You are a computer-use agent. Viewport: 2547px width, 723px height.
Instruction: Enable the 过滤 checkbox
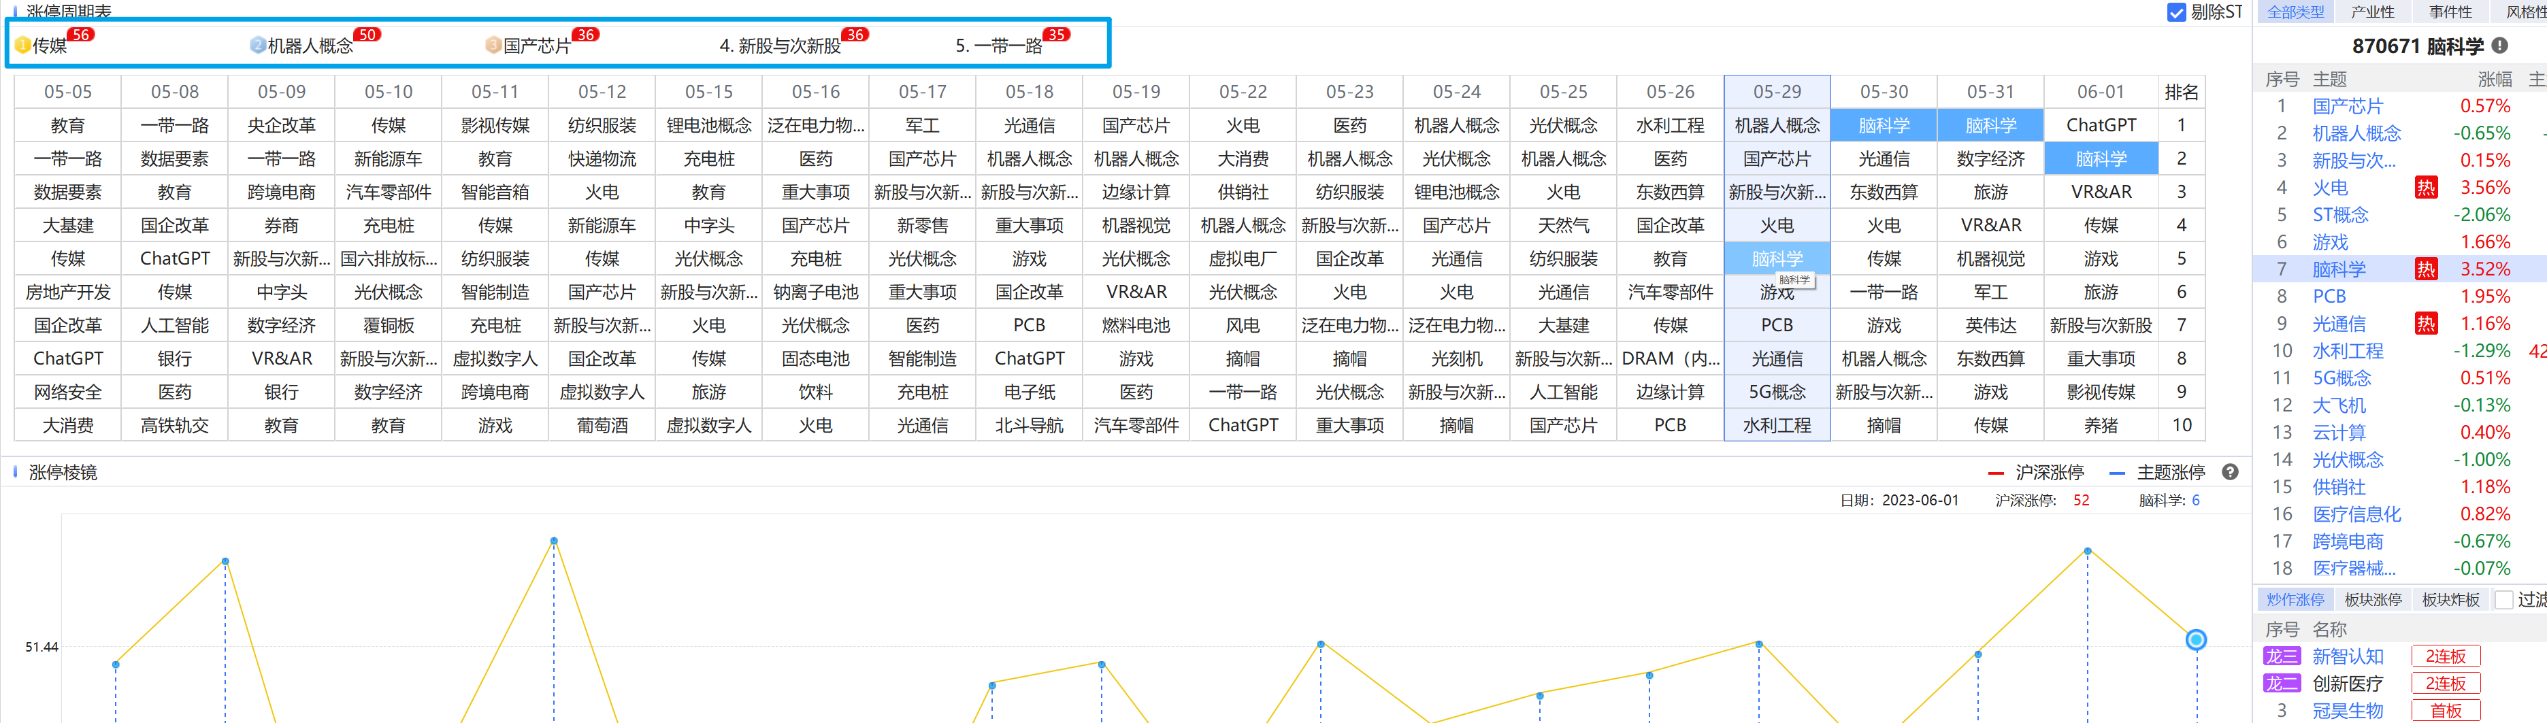pyautogui.click(x=2503, y=599)
